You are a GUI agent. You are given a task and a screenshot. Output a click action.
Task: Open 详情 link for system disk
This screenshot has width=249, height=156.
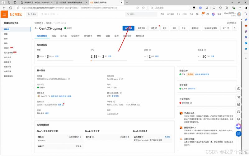pos(213,56)
